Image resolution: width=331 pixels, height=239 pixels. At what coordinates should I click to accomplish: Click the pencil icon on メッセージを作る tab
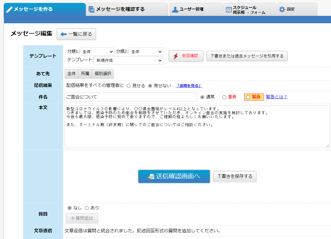point(9,10)
